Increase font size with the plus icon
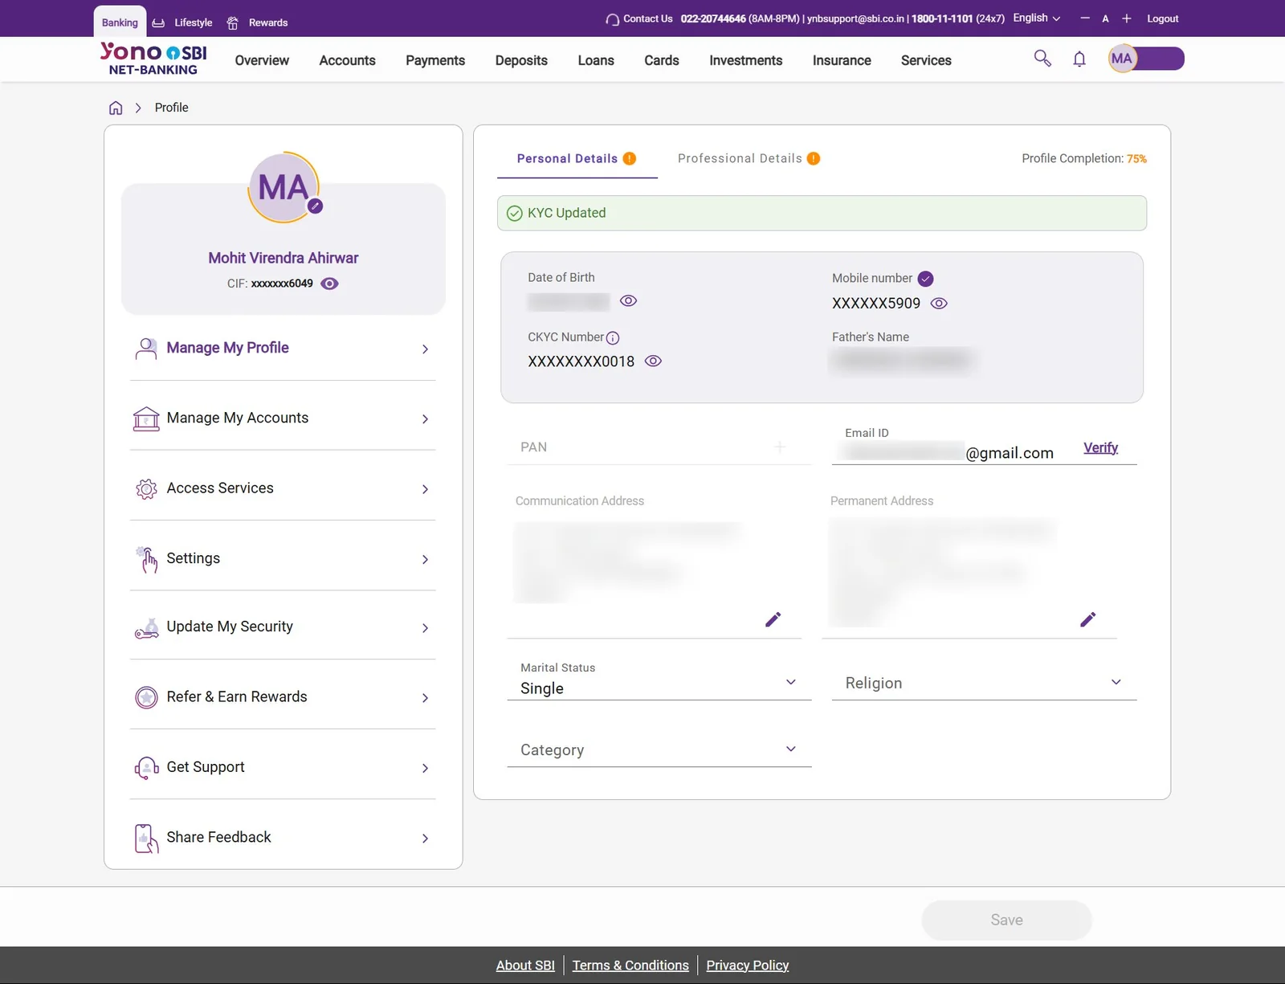1285x984 pixels. coord(1126,18)
